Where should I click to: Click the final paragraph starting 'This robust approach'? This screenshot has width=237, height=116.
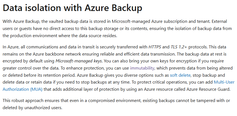pyautogui.click(x=116, y=104)
